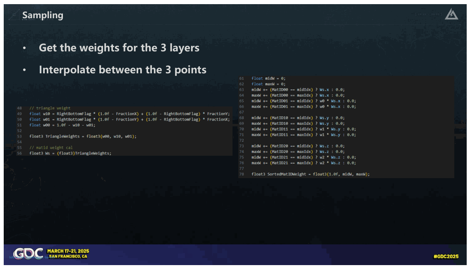Click the "#GDC2025" hashtag in the footer
The height and width of the screenshot is (268, 470).
pyautogui.click(x=446, y=256)
